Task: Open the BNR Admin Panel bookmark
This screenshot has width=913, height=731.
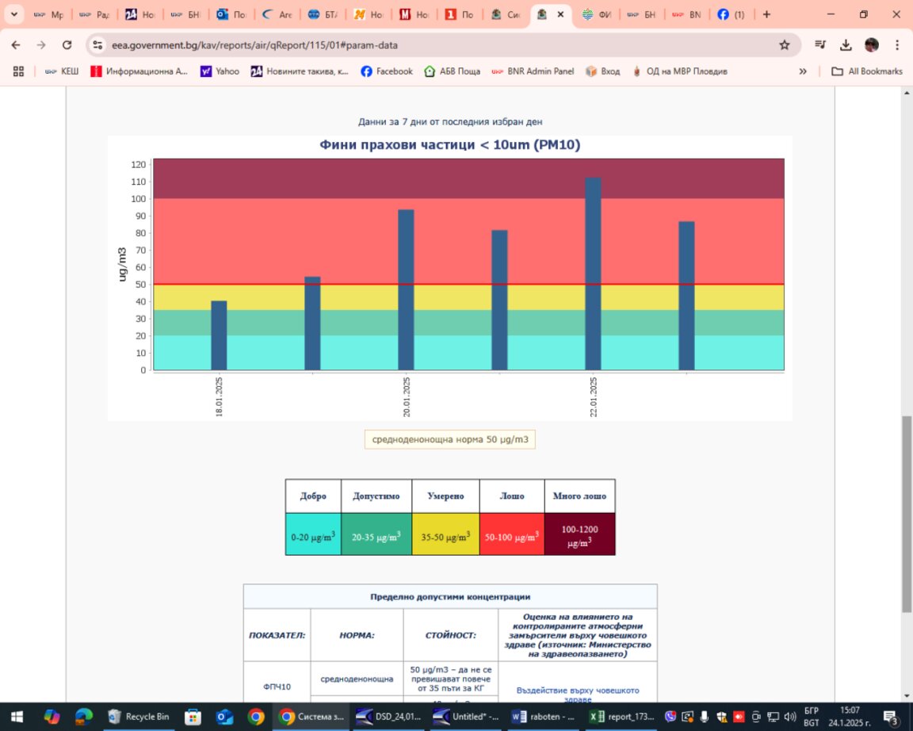Action: point(532,71)
